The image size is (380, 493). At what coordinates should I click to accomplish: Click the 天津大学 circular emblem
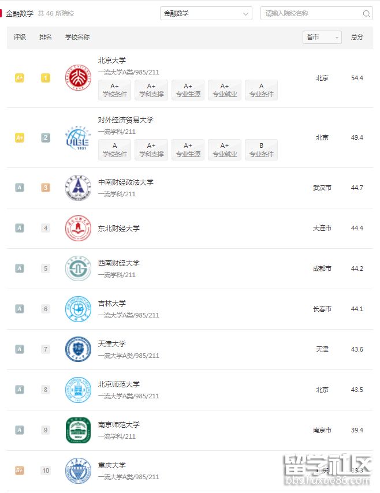pyautogui.click(x=78, y=349)
